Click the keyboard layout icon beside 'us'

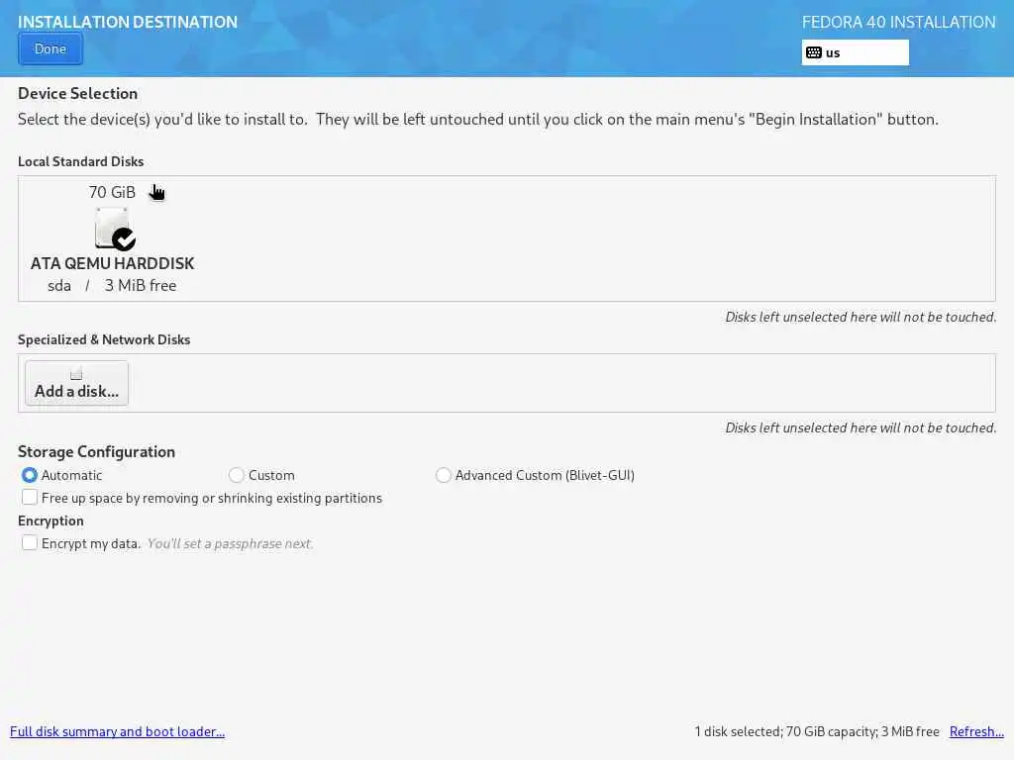814,53
